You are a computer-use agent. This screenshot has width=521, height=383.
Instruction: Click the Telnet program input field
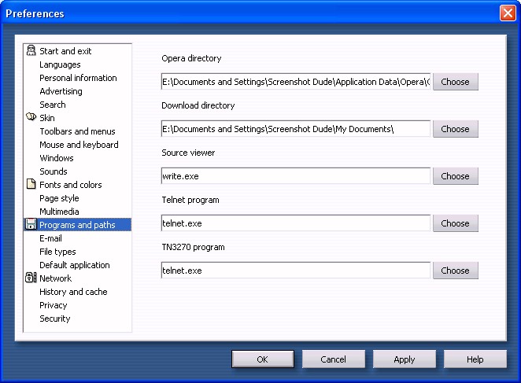click(296, 223)
